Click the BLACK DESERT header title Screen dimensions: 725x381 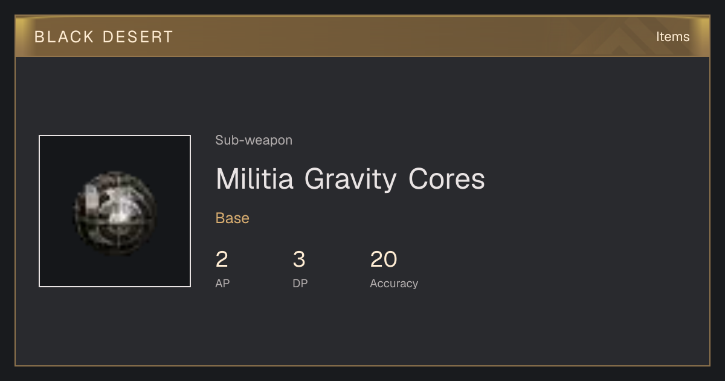[x=104, y=37]
